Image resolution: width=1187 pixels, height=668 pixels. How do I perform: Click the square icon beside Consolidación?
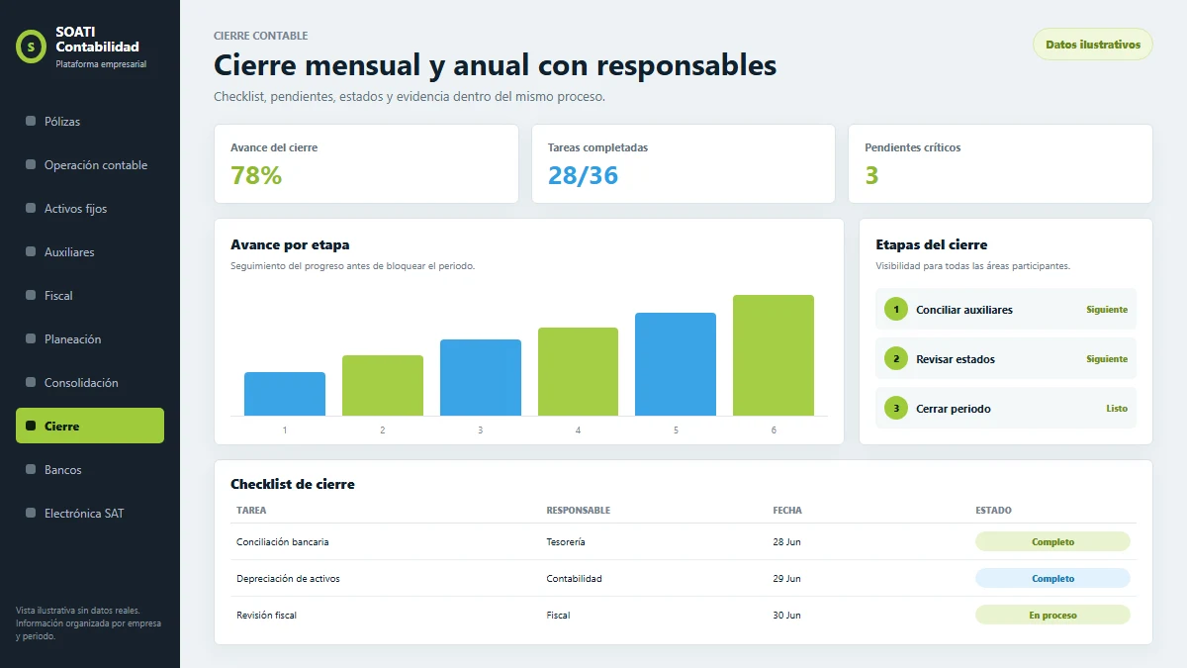pyautogui.click(x=31, y=383)
